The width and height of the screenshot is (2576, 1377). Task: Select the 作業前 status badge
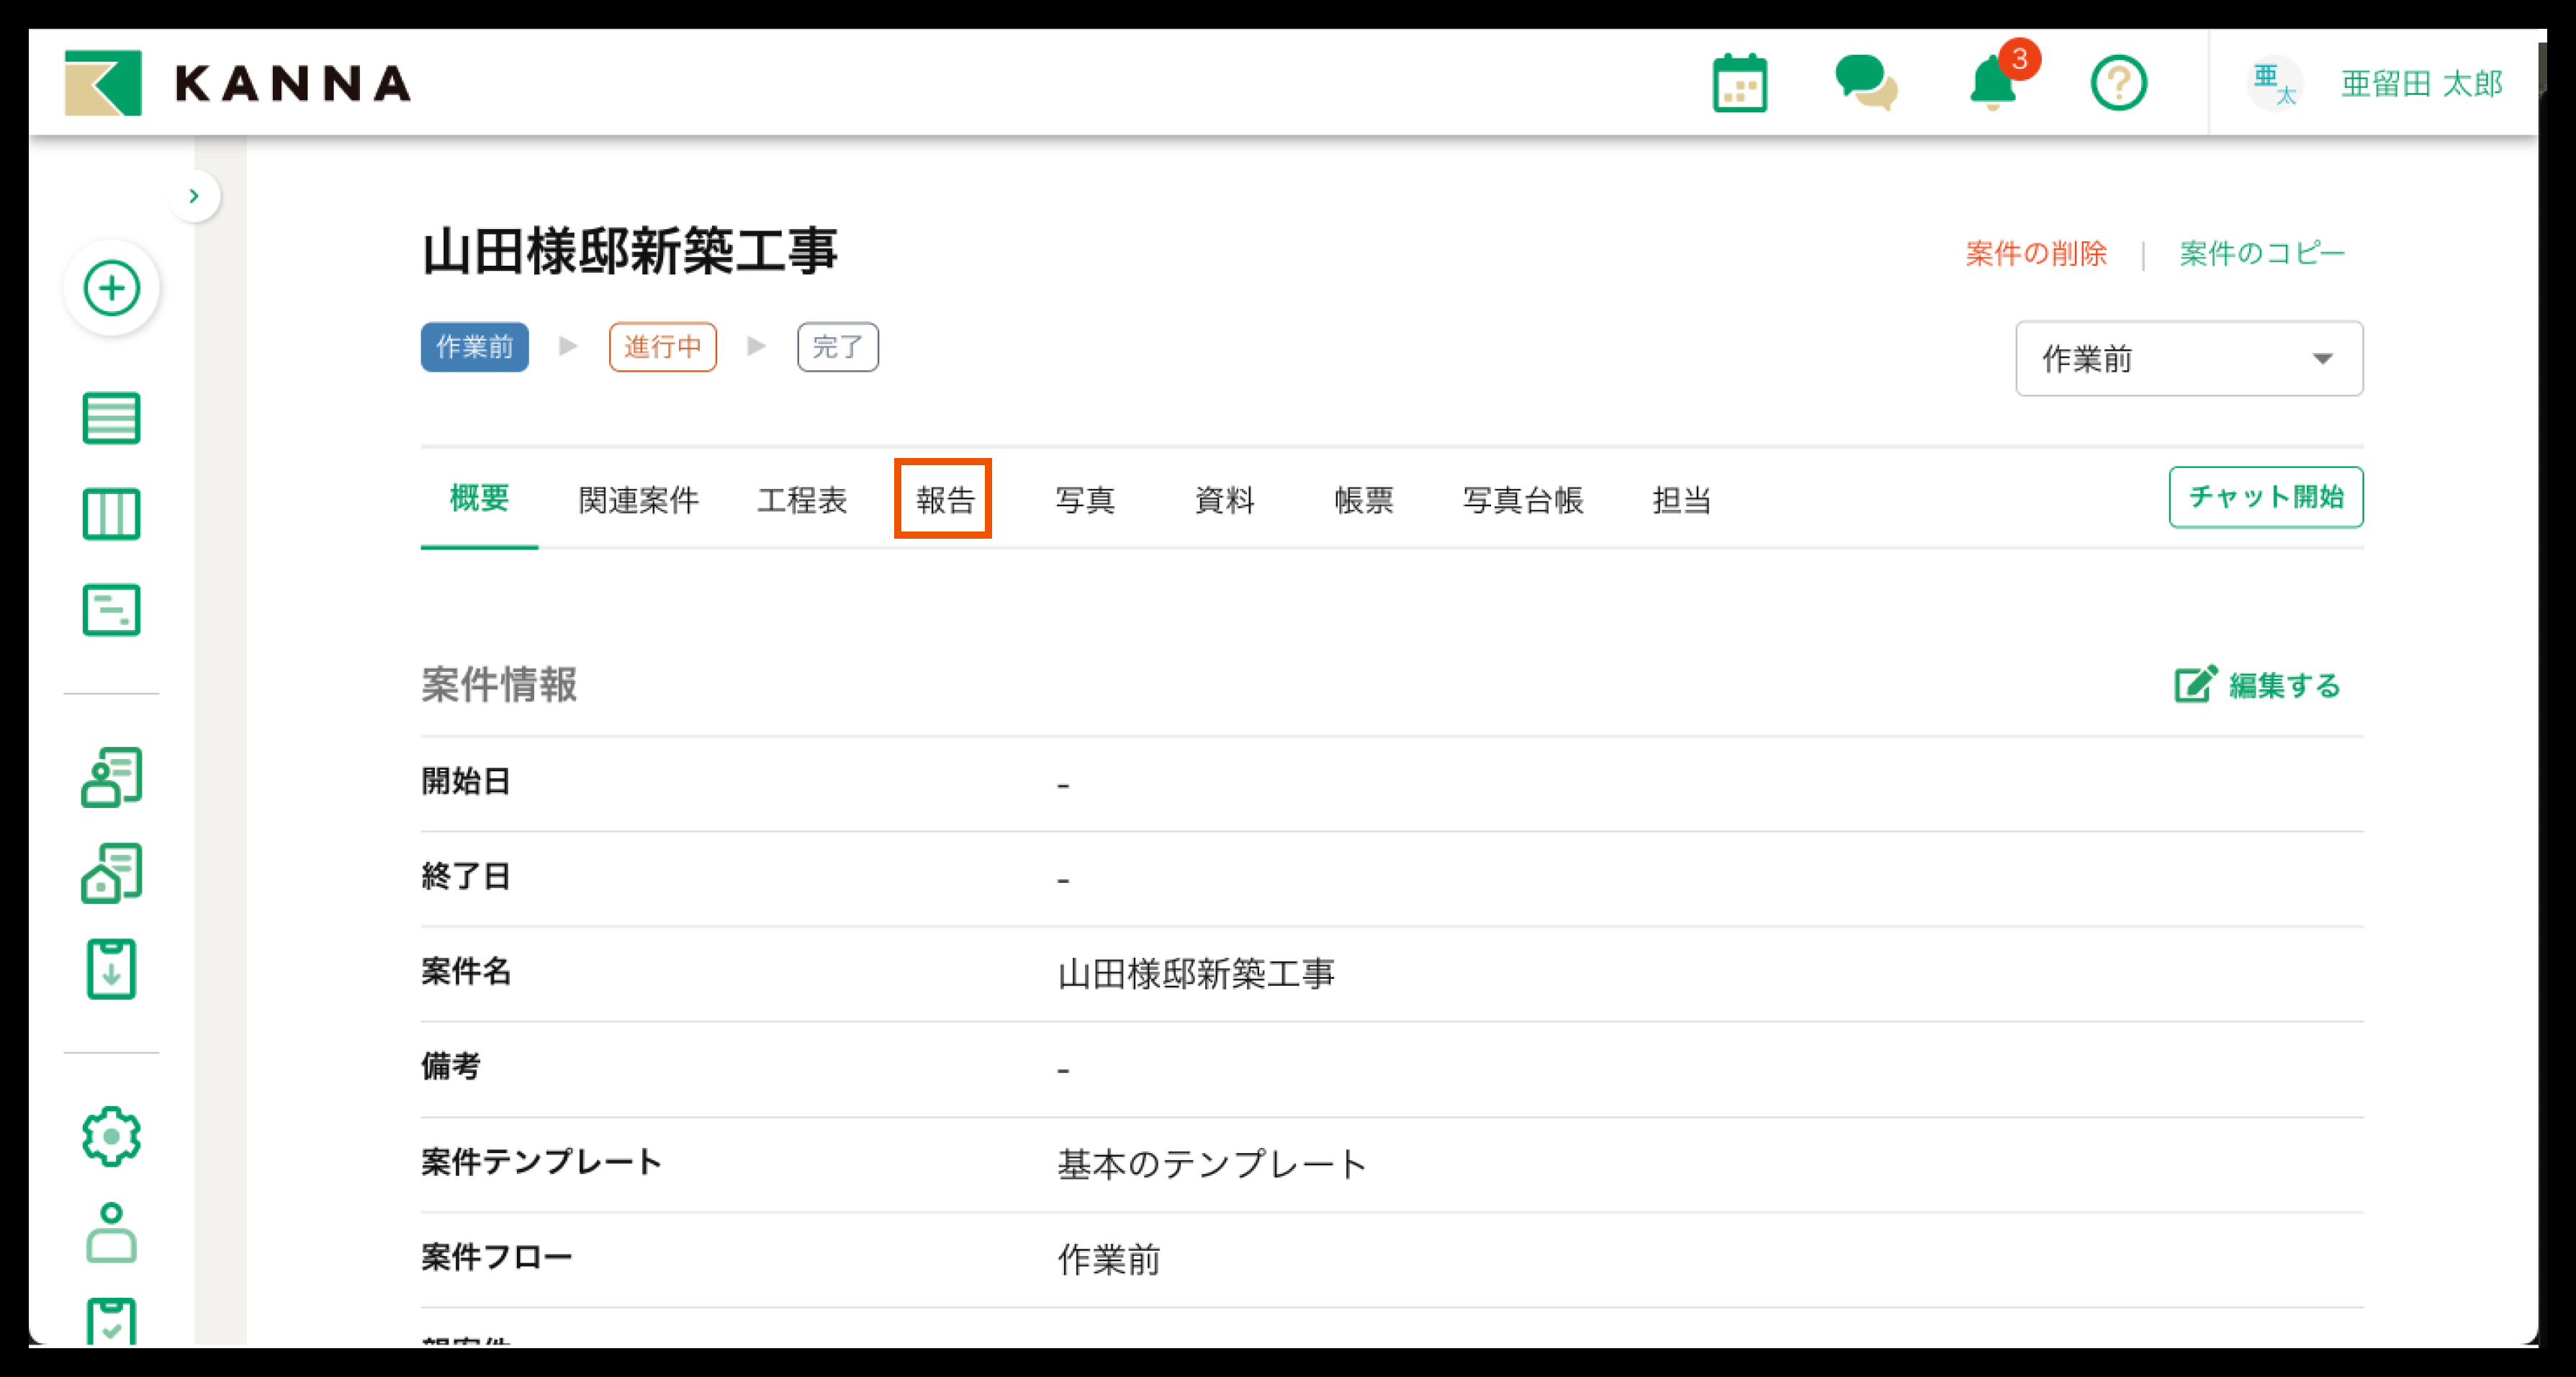point(474,347)
